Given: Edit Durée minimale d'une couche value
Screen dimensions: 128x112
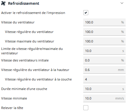Looking at the screenshot, I should pyautogui.click(x=104, y=89).
